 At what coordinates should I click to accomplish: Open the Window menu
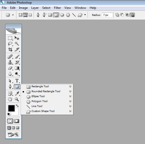[80, 8]
